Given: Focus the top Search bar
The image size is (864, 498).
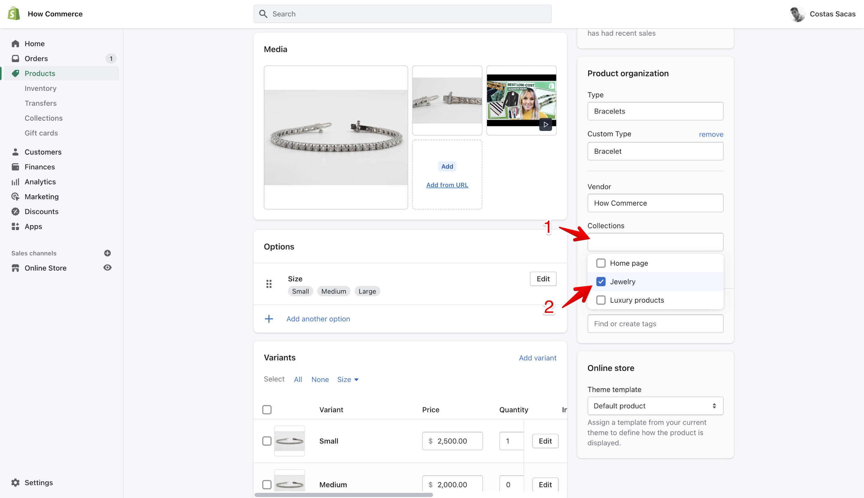Looking at the screenshot, I should pyautogui.click(x=402, y=14).
